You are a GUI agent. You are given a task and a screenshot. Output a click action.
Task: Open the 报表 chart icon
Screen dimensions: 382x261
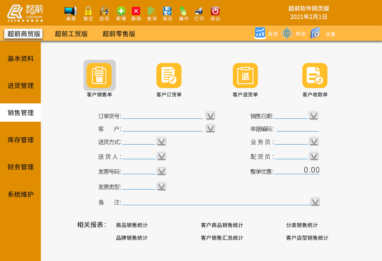pyautogui.click(x=260, y=33)
